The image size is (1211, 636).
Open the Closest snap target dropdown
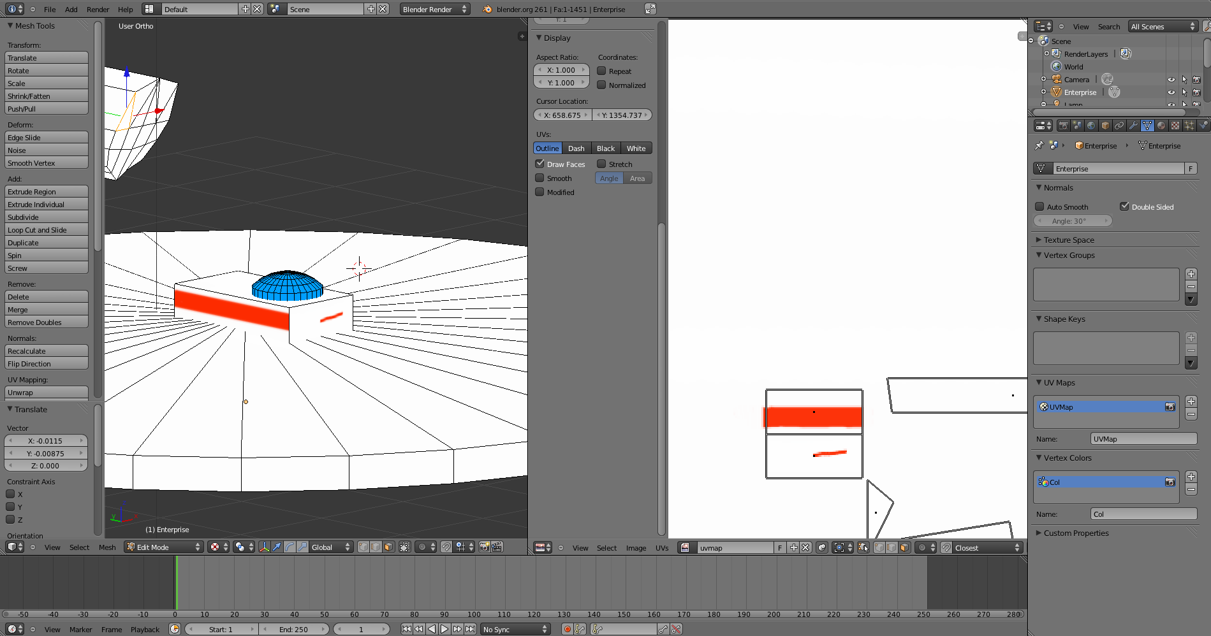tap(988, 547)
